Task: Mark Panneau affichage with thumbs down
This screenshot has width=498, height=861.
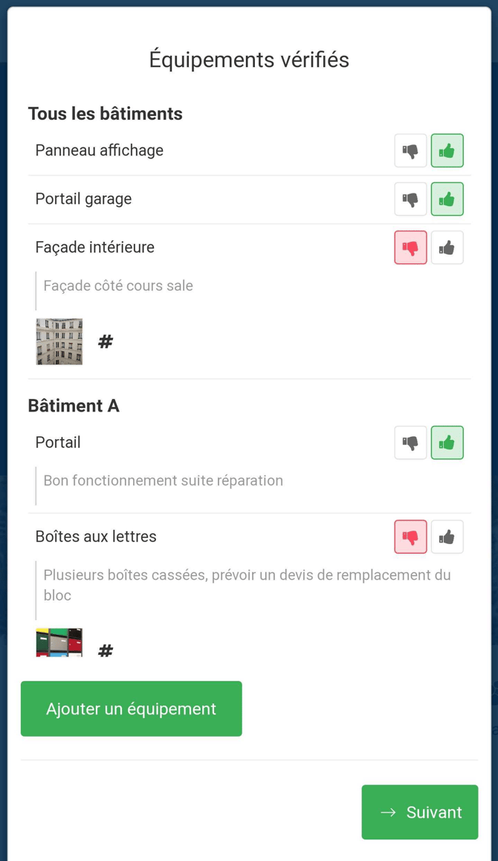Action: [x=410, y=151]
